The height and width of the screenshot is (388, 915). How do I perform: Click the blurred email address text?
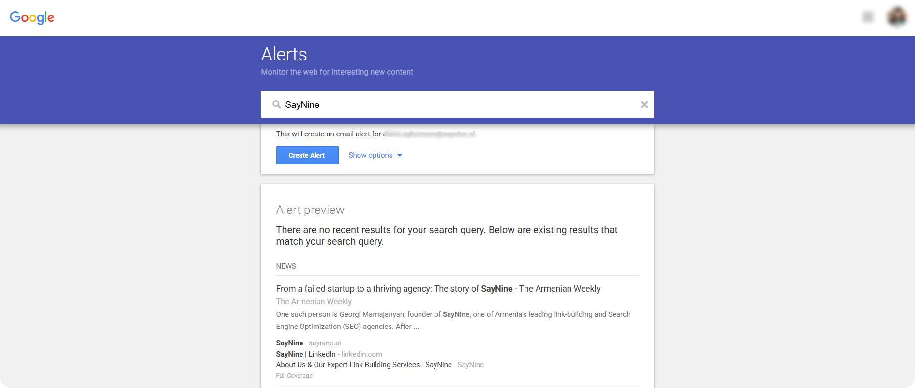tap(429, 134)
